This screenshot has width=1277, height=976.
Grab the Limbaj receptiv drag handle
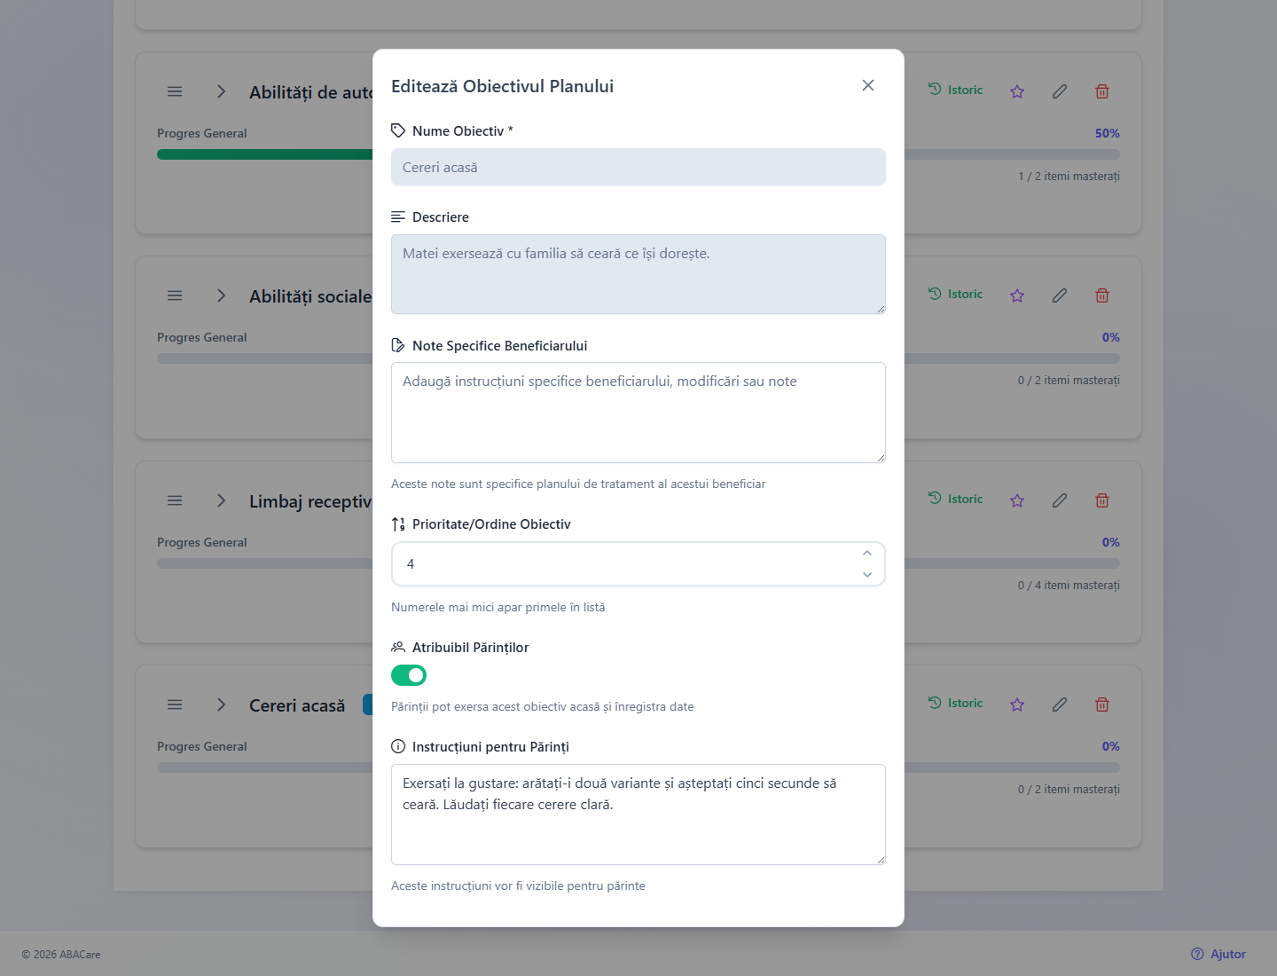175,500
